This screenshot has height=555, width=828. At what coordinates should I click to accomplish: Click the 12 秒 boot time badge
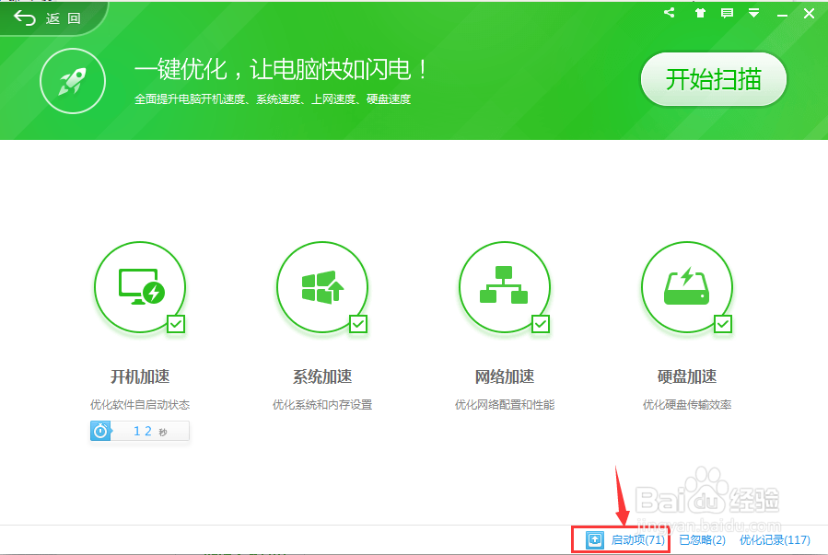point(140,431)
